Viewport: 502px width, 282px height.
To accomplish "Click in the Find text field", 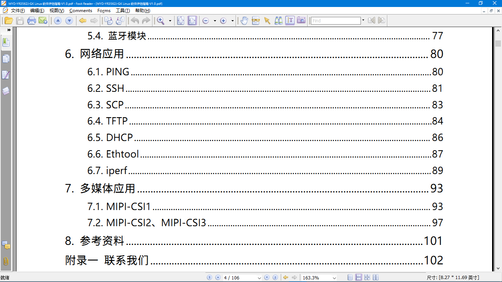I will (336, 21).
